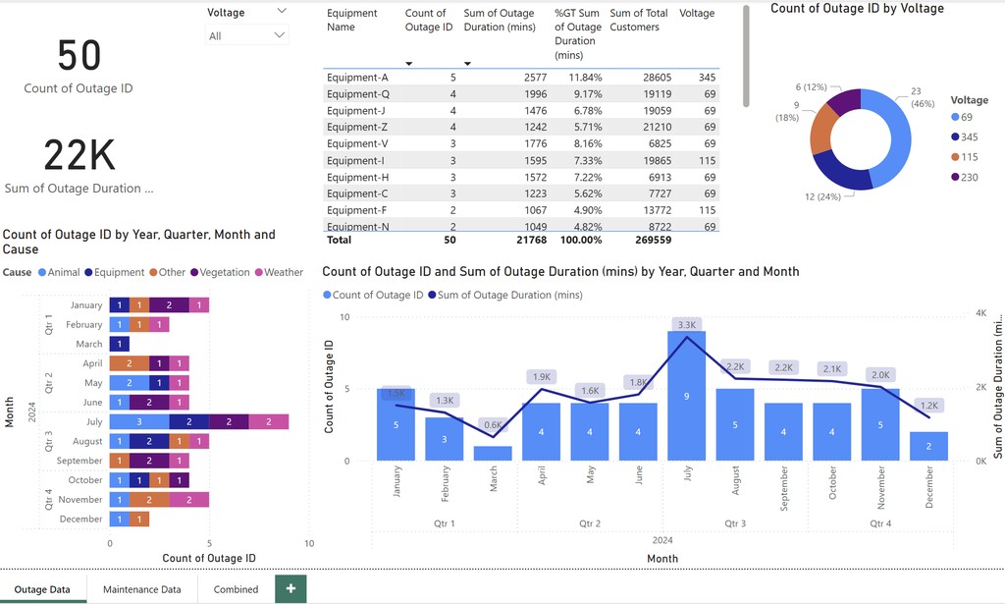Select the Equipment-I table row
This screenshot has width=1005, height=604.
(521, 160)
